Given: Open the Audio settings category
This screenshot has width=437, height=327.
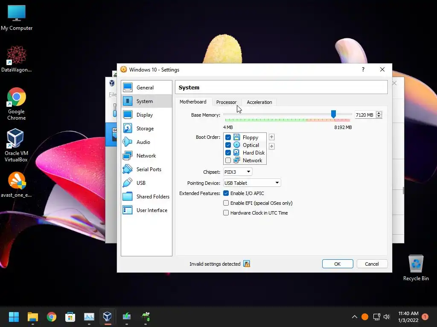Looking at the screenshot, I should [x=146, y=142].
